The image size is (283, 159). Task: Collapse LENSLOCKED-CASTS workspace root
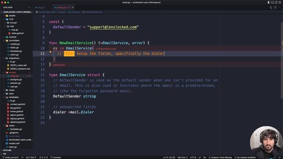(x=17, y=12)
